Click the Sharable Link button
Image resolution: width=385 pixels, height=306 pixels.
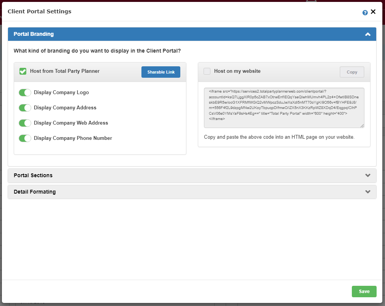[161, 72]
